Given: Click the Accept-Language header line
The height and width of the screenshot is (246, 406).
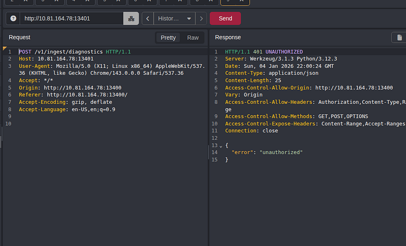Looking at the screenshot, I should [x=67, y=109].
